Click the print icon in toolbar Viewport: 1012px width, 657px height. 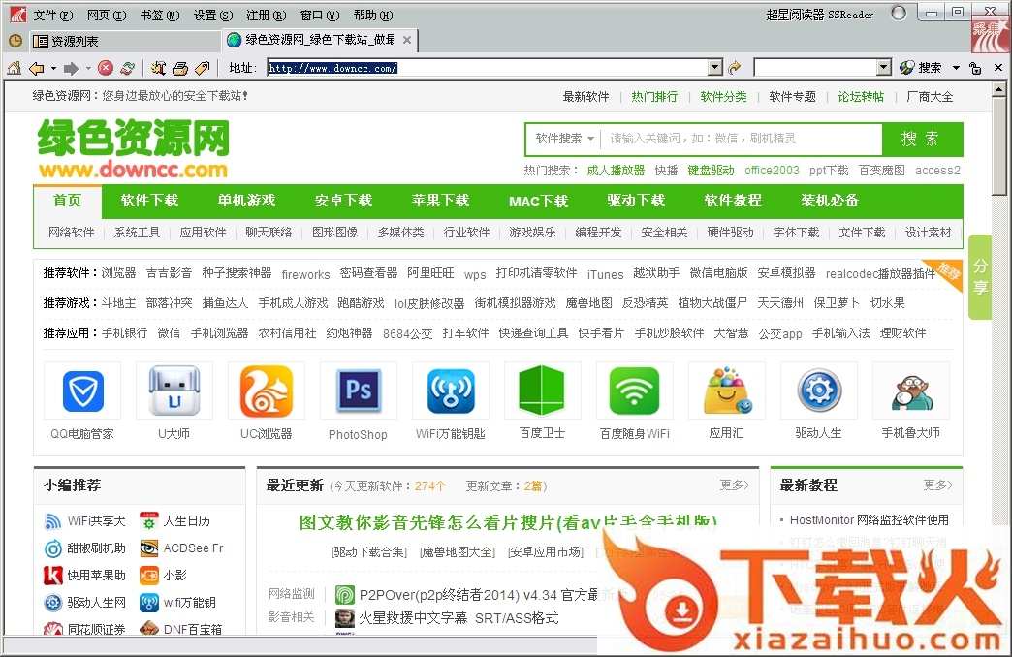coord(180,68)
